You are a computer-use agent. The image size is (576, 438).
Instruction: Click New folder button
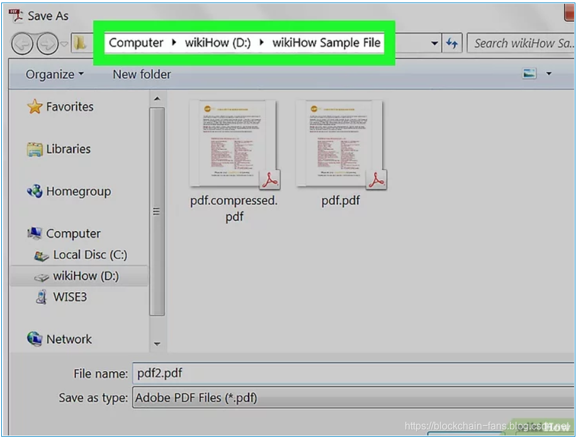pos(142,74)
